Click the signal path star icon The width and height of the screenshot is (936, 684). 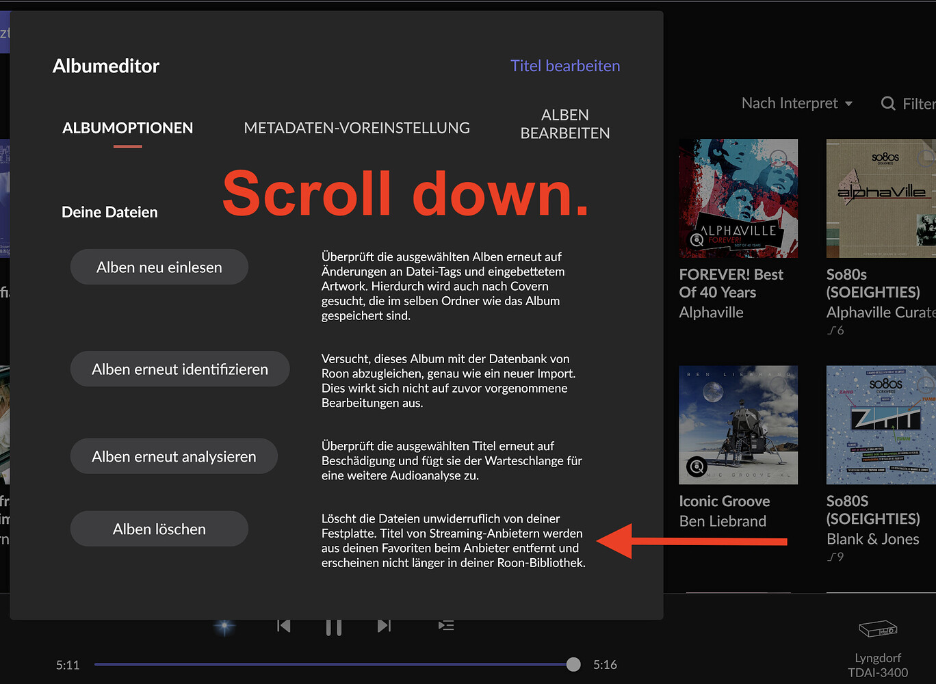pos(224,626)
